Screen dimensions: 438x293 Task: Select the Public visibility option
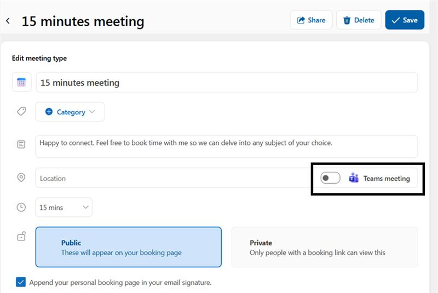point(129,247)
